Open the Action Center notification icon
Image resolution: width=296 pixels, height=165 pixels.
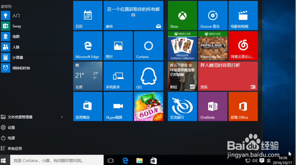(x=262, y=161)
